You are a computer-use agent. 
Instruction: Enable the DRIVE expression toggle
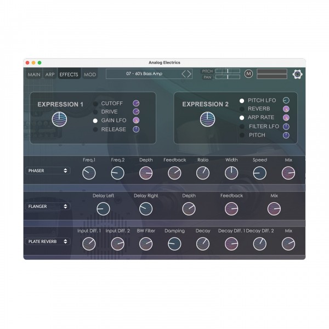[x=95, y=112]
